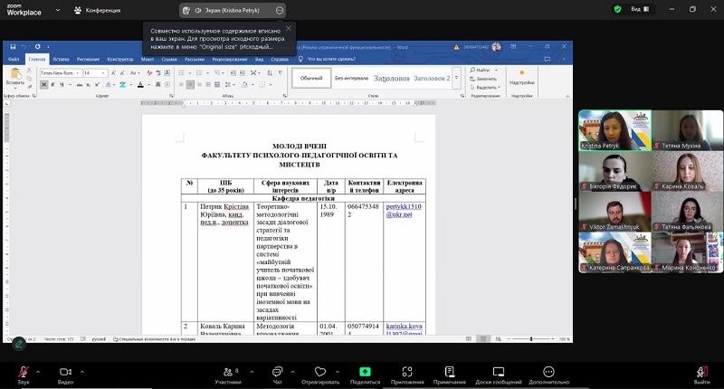Toggle Italic К in Word ribbon

52,85
